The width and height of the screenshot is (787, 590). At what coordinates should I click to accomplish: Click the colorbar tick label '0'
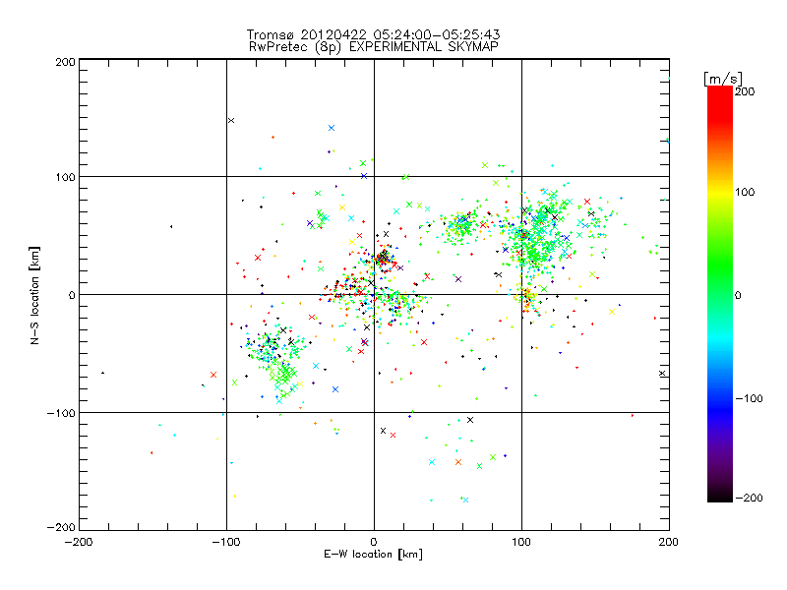pos(738,295)
